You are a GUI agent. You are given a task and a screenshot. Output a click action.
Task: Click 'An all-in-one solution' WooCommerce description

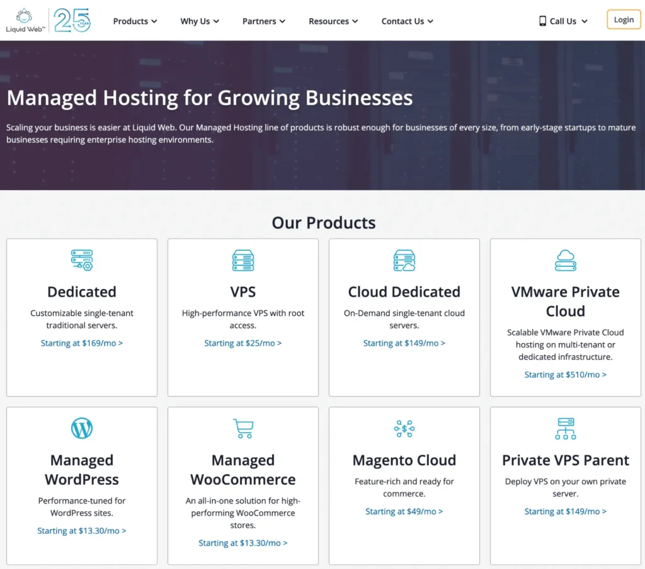[243, 513]
